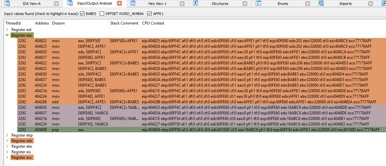The height and width of the screenshot is (166, 386).
Task: Close the Input/Output Analysis tab
Action: (x=119, y=4)
